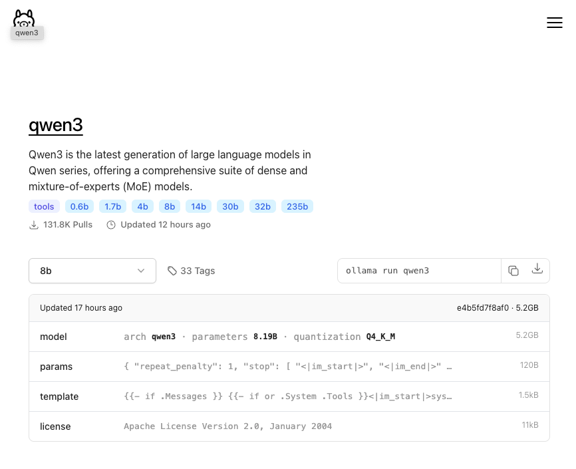The height and width of the screenshot is (469, 576).
Task: Click the qwen3 tooltip under the logo
Action: pyautogui.click(x=27, y=33)
